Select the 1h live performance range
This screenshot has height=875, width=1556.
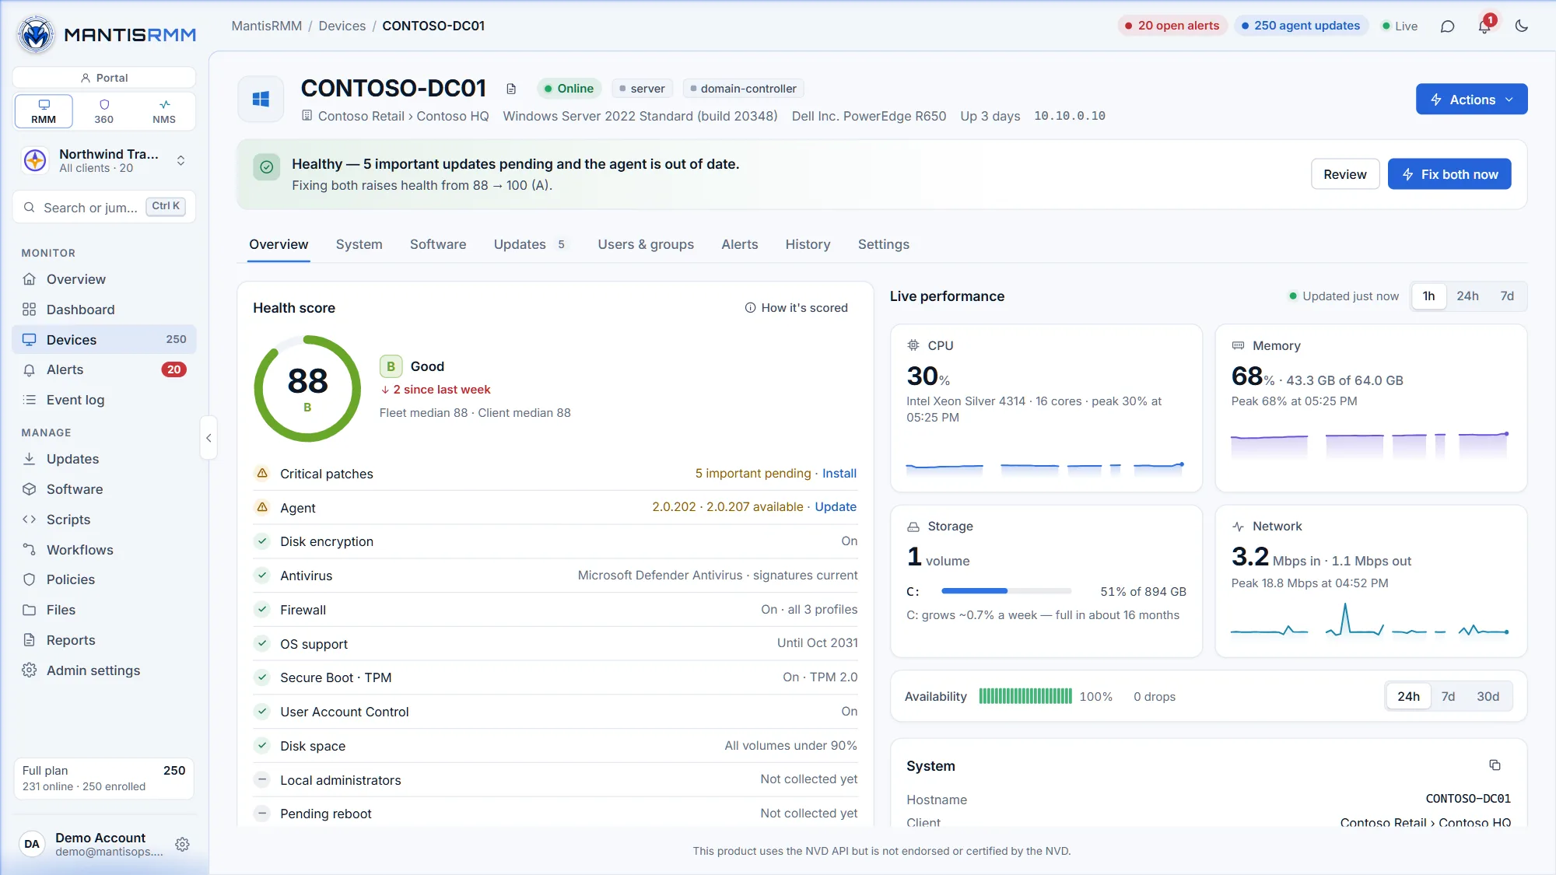(1428, 296)
